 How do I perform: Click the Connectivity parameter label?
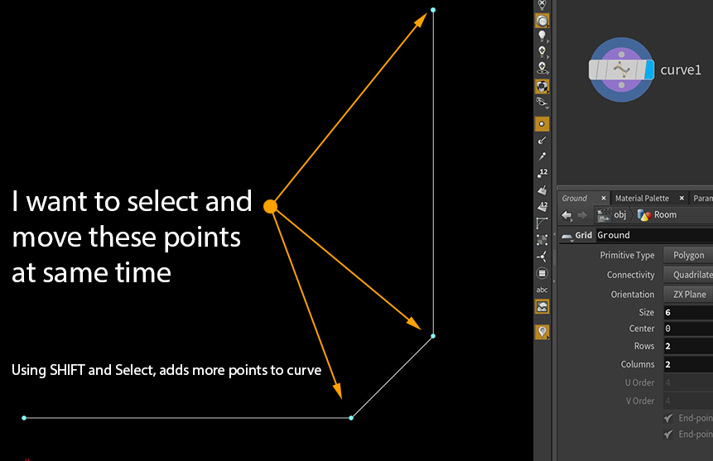click(x=631, y=275)
